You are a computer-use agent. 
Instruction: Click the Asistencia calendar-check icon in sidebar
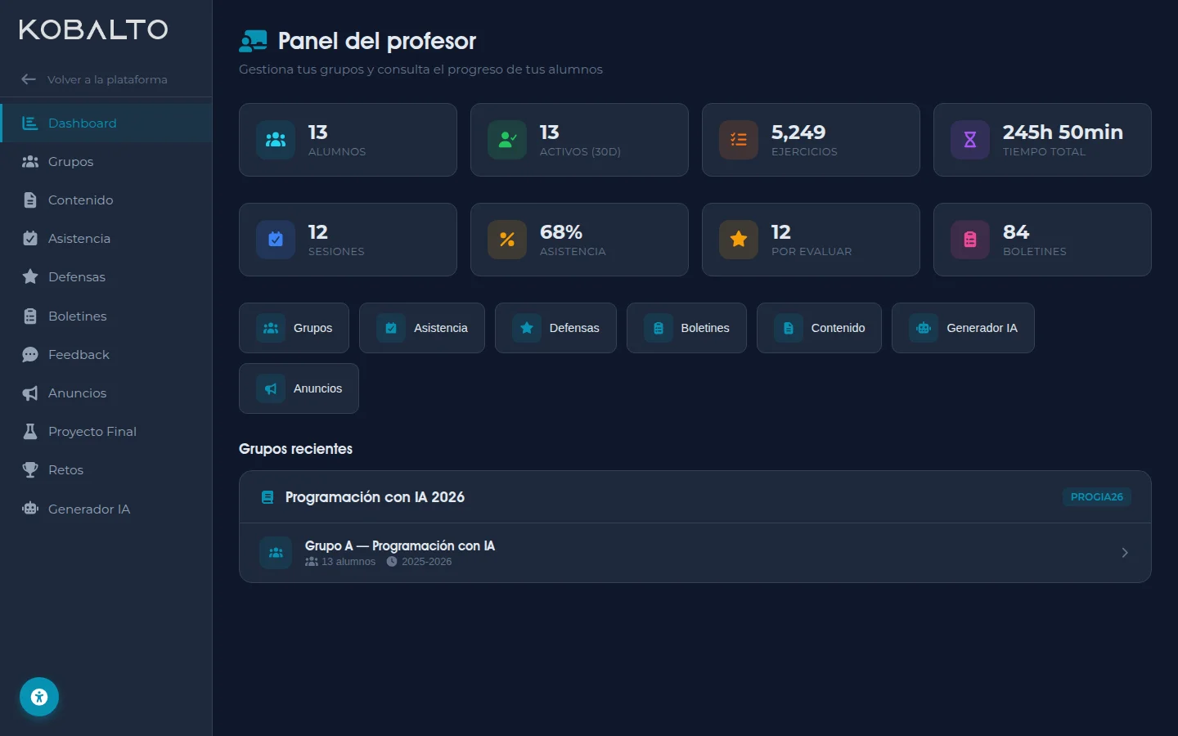click(x=30, y=239)
